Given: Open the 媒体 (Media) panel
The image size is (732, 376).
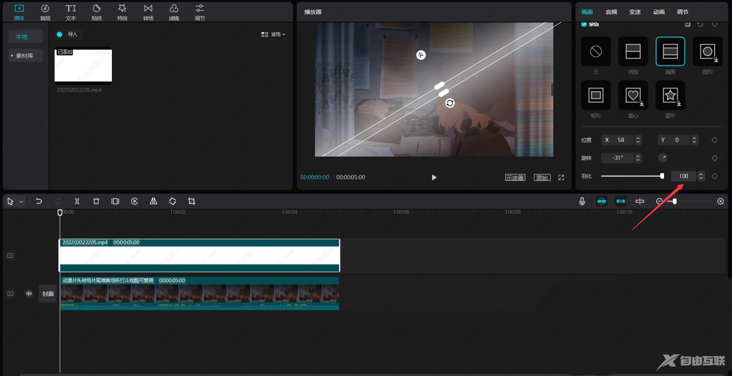Looking at the screenshot, I should [x=19, y=12].
